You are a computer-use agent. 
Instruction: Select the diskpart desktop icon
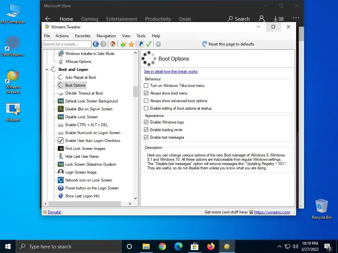[x=13, y=113]
